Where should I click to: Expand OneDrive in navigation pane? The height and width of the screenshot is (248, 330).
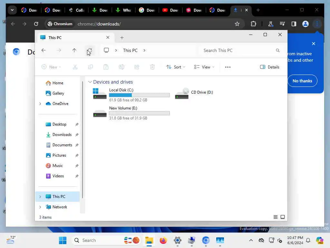coord(40,104)
